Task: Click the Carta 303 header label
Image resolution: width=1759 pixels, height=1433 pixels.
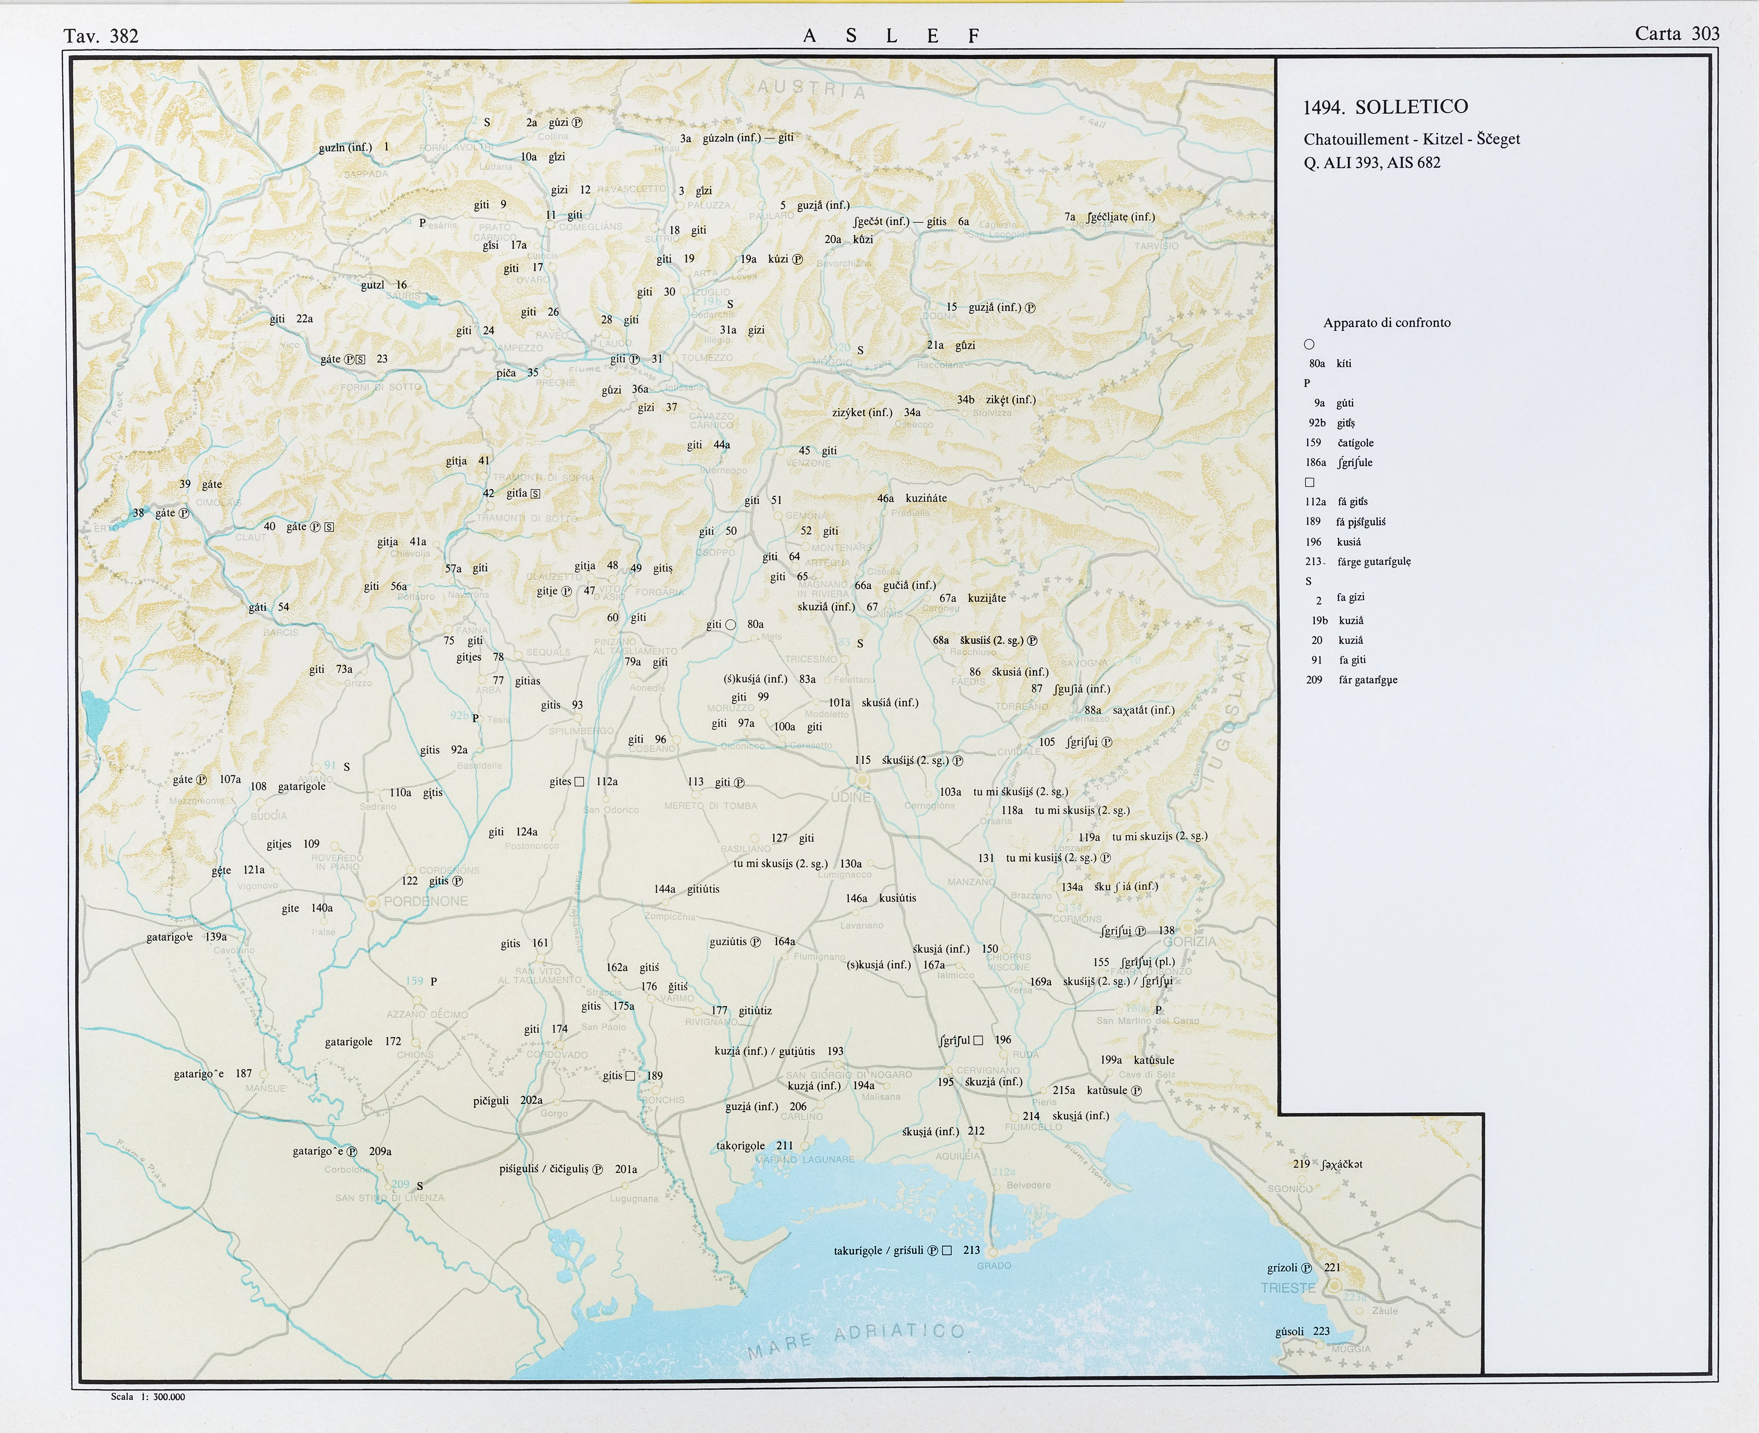Action: tap(1677, 34)
